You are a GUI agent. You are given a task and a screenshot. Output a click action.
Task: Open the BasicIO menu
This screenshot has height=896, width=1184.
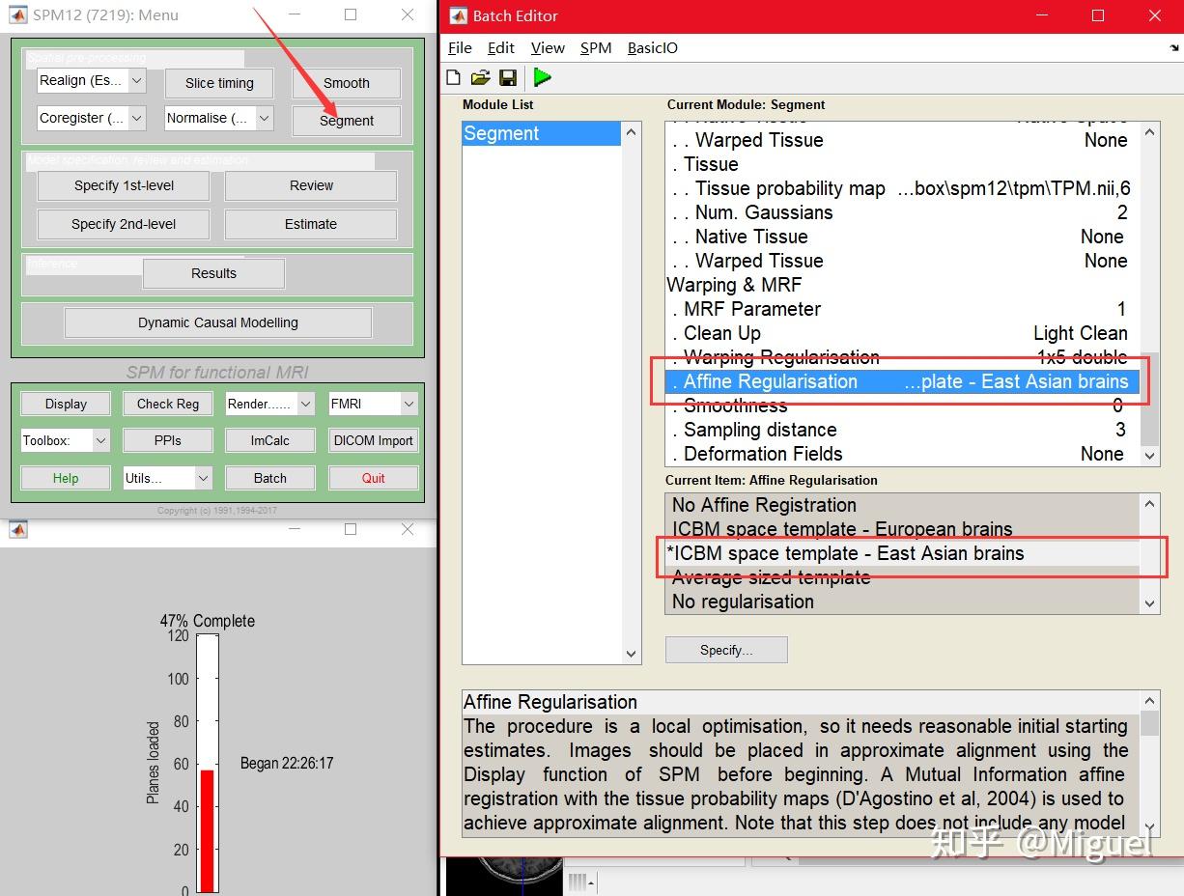pyautogui.click(x=653, y=48)
